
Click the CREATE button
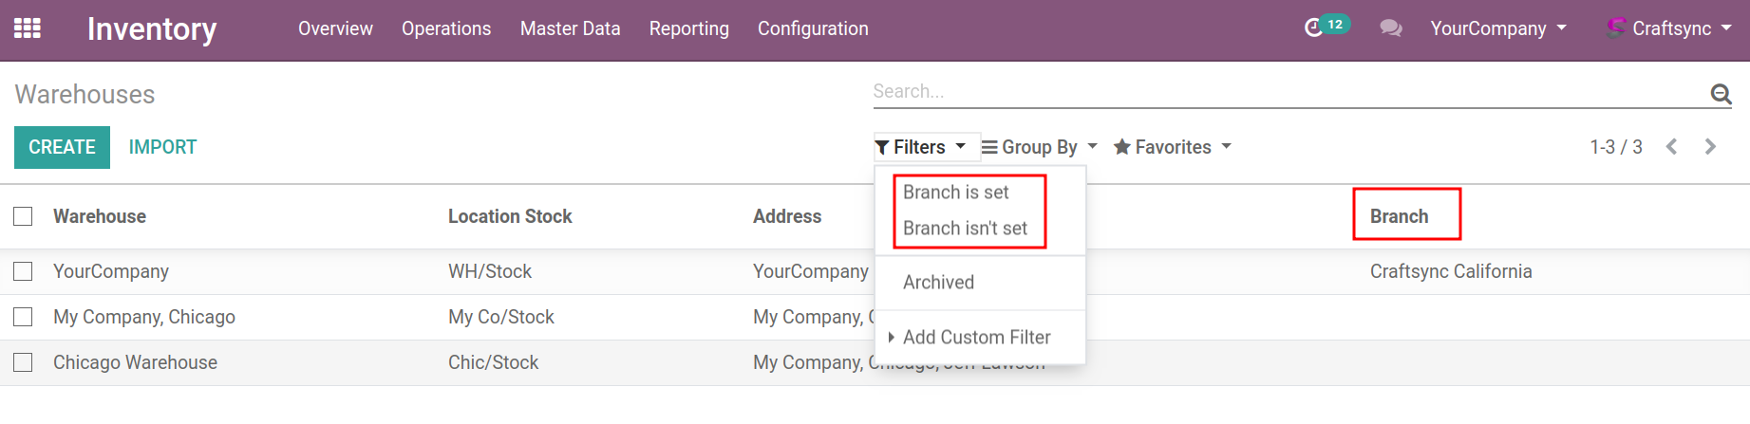point(62,147)
